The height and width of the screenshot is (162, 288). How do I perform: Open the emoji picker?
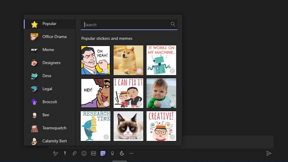tap(84, 153)
